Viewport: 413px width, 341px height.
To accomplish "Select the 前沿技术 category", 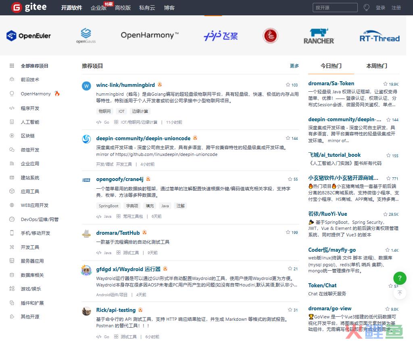I will pyautogui.click(x=30, y=80).
